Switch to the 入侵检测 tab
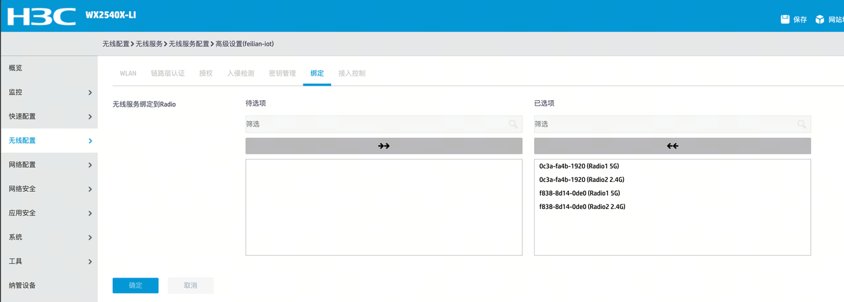Screen dimensions: 844x302 [x=241, y=73]
